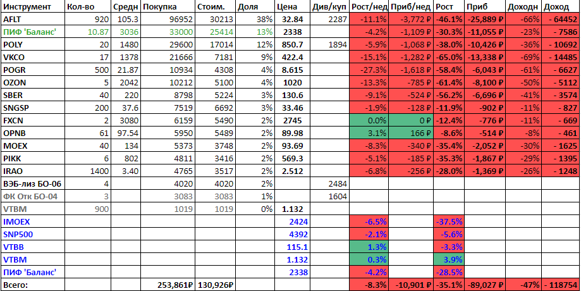Select total purchase 253,861₽ cell
Viewport: 581px width, 291px height.
(x=168, y=285)
